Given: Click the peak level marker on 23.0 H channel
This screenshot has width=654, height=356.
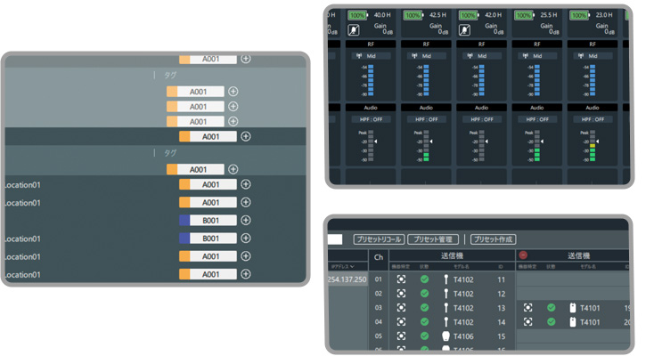Looking at the screenshot, I should tap(598, 142).
